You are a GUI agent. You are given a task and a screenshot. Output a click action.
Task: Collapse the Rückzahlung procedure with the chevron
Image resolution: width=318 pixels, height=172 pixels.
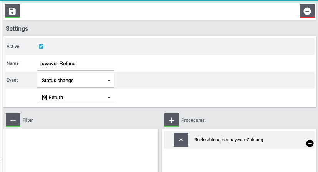(x=181, y=140)
